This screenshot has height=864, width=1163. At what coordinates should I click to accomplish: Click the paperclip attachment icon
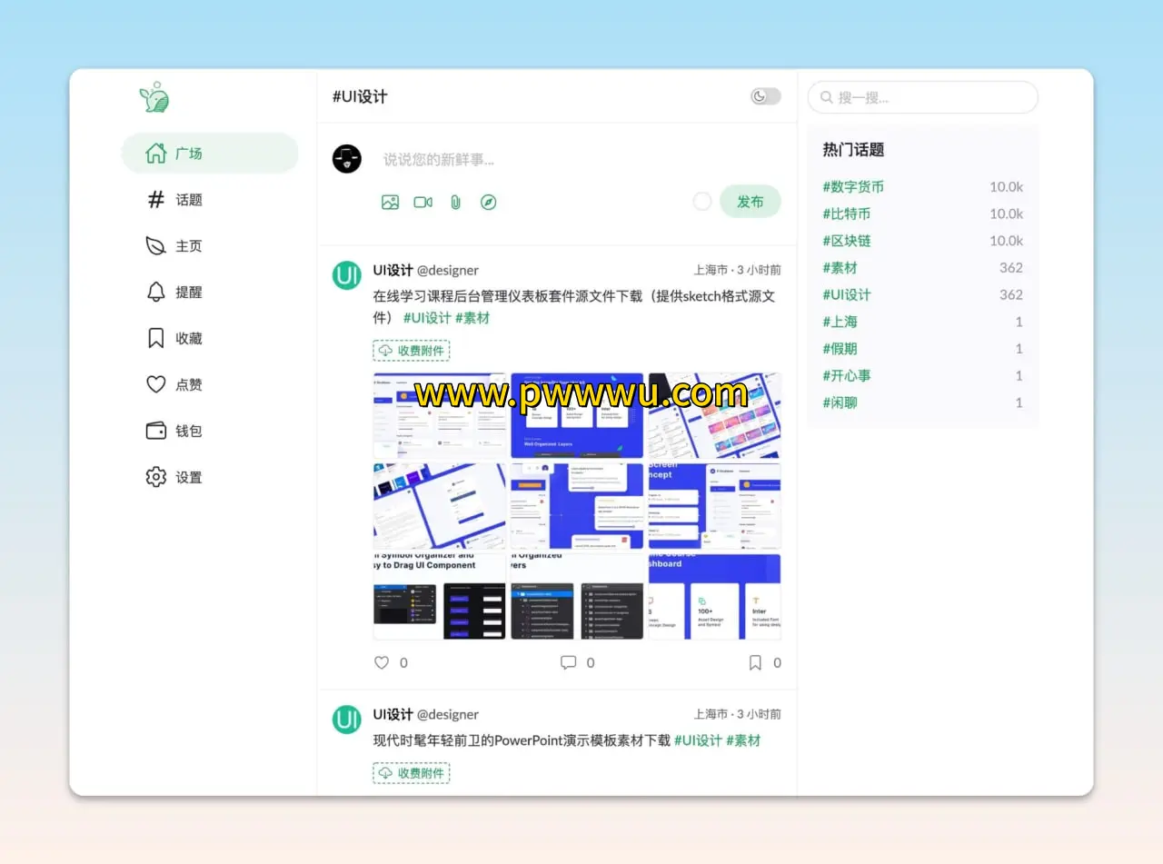[455, 203]
